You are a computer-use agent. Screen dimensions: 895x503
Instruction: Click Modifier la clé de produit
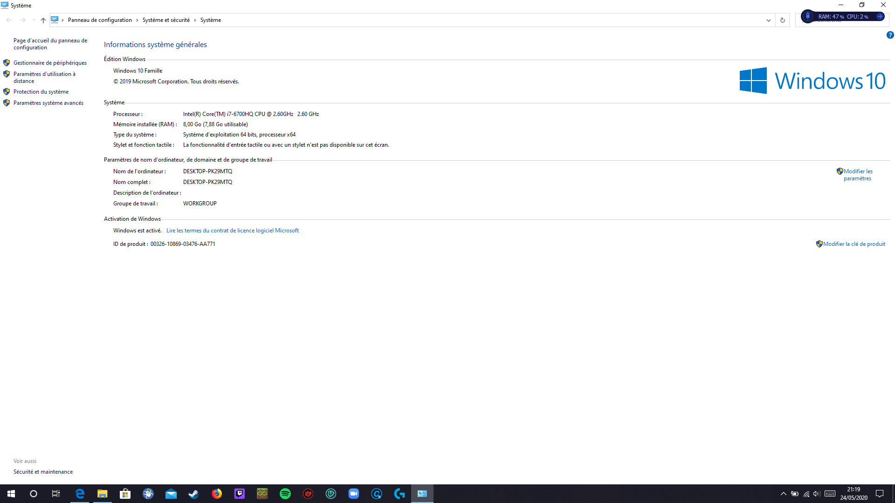(x=854, y=244)
